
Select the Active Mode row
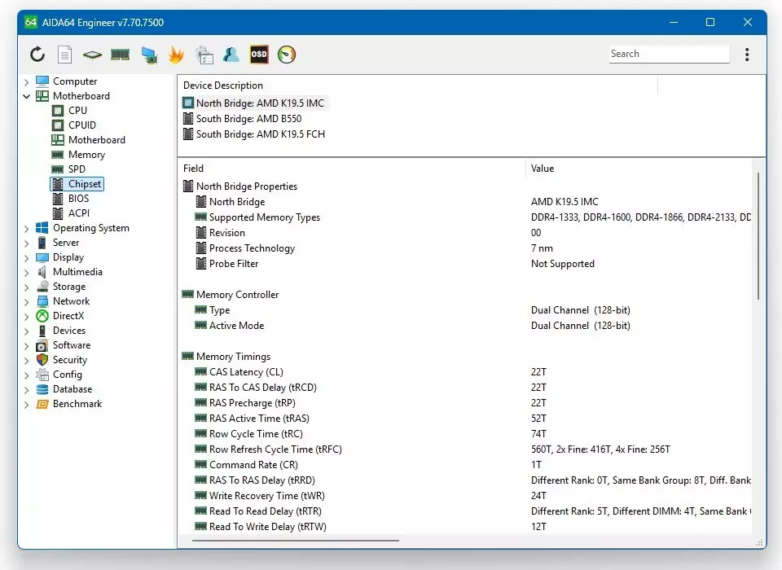tap(466, 326)
